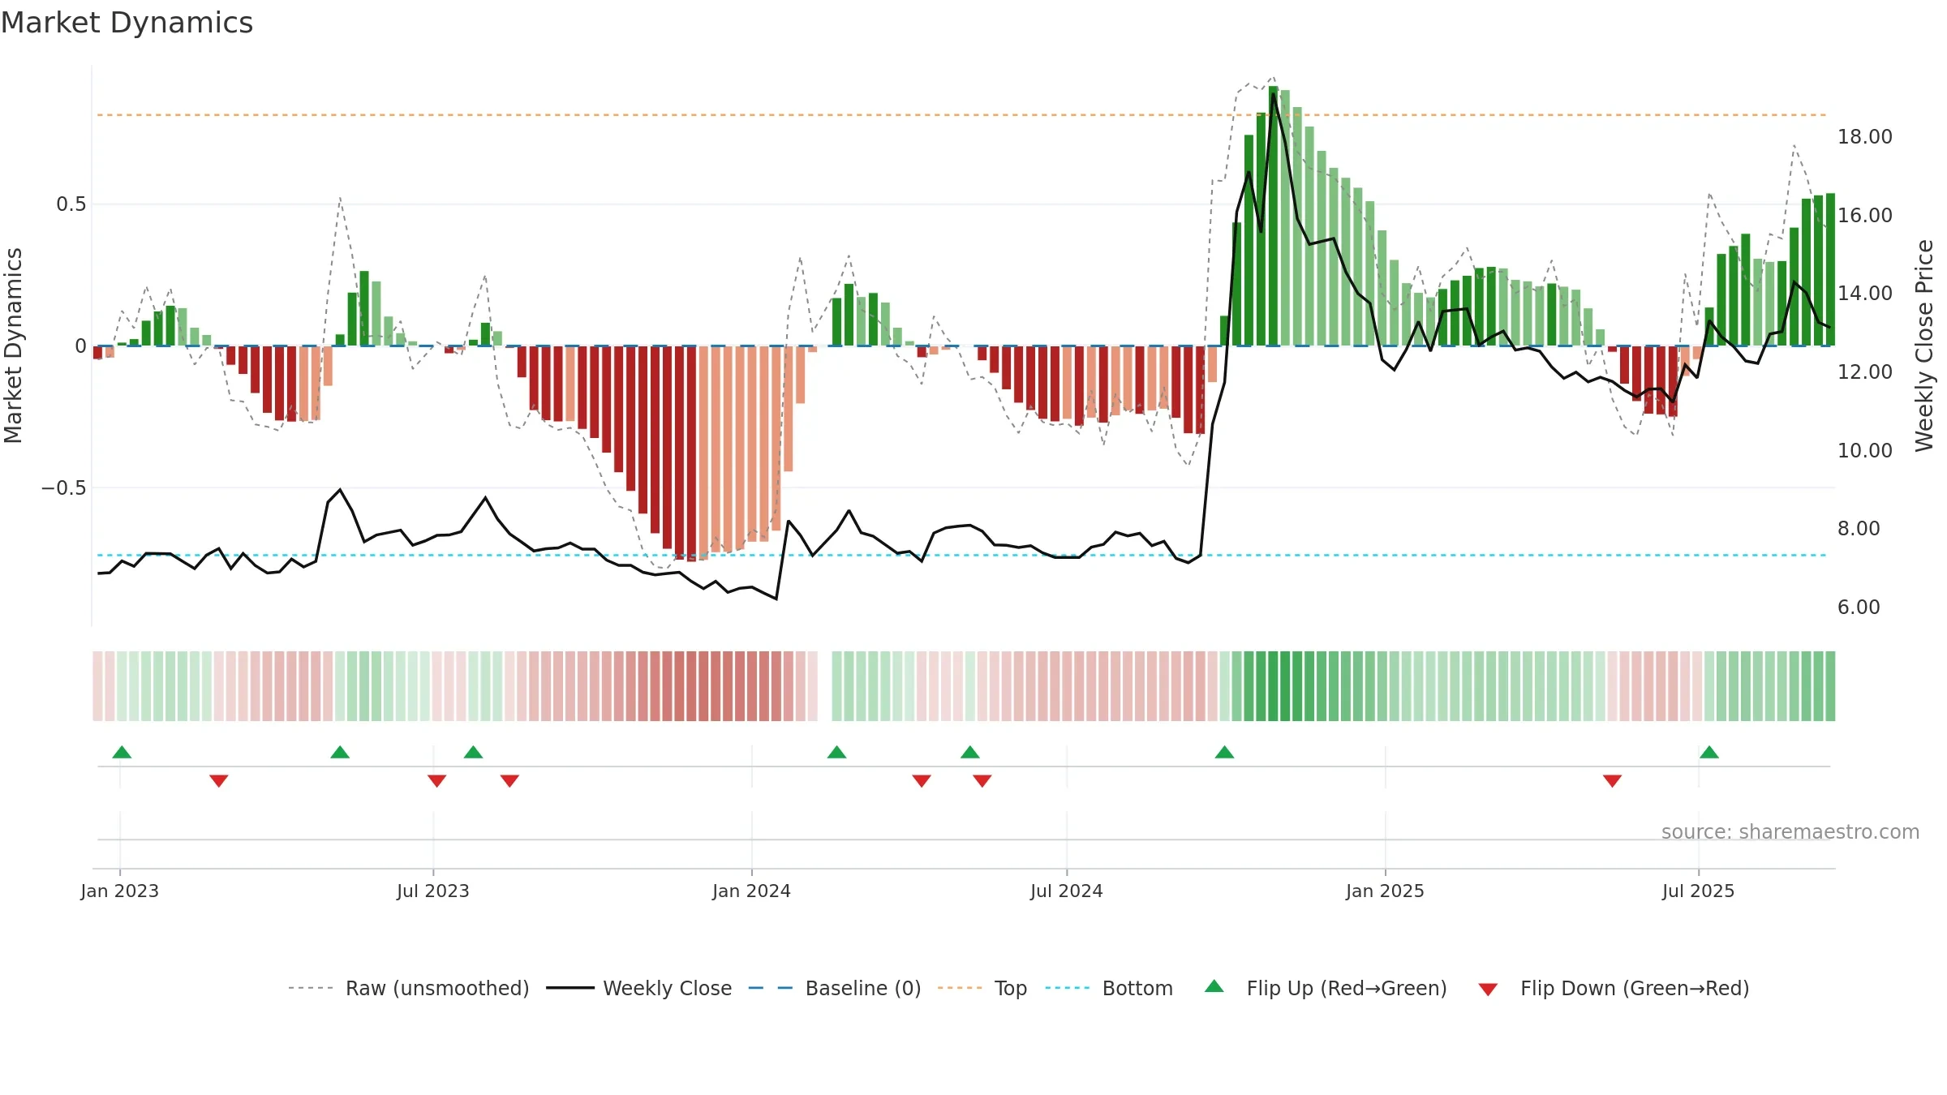
Task: Click the Jan 2023 date label
Action: point(120,891)
